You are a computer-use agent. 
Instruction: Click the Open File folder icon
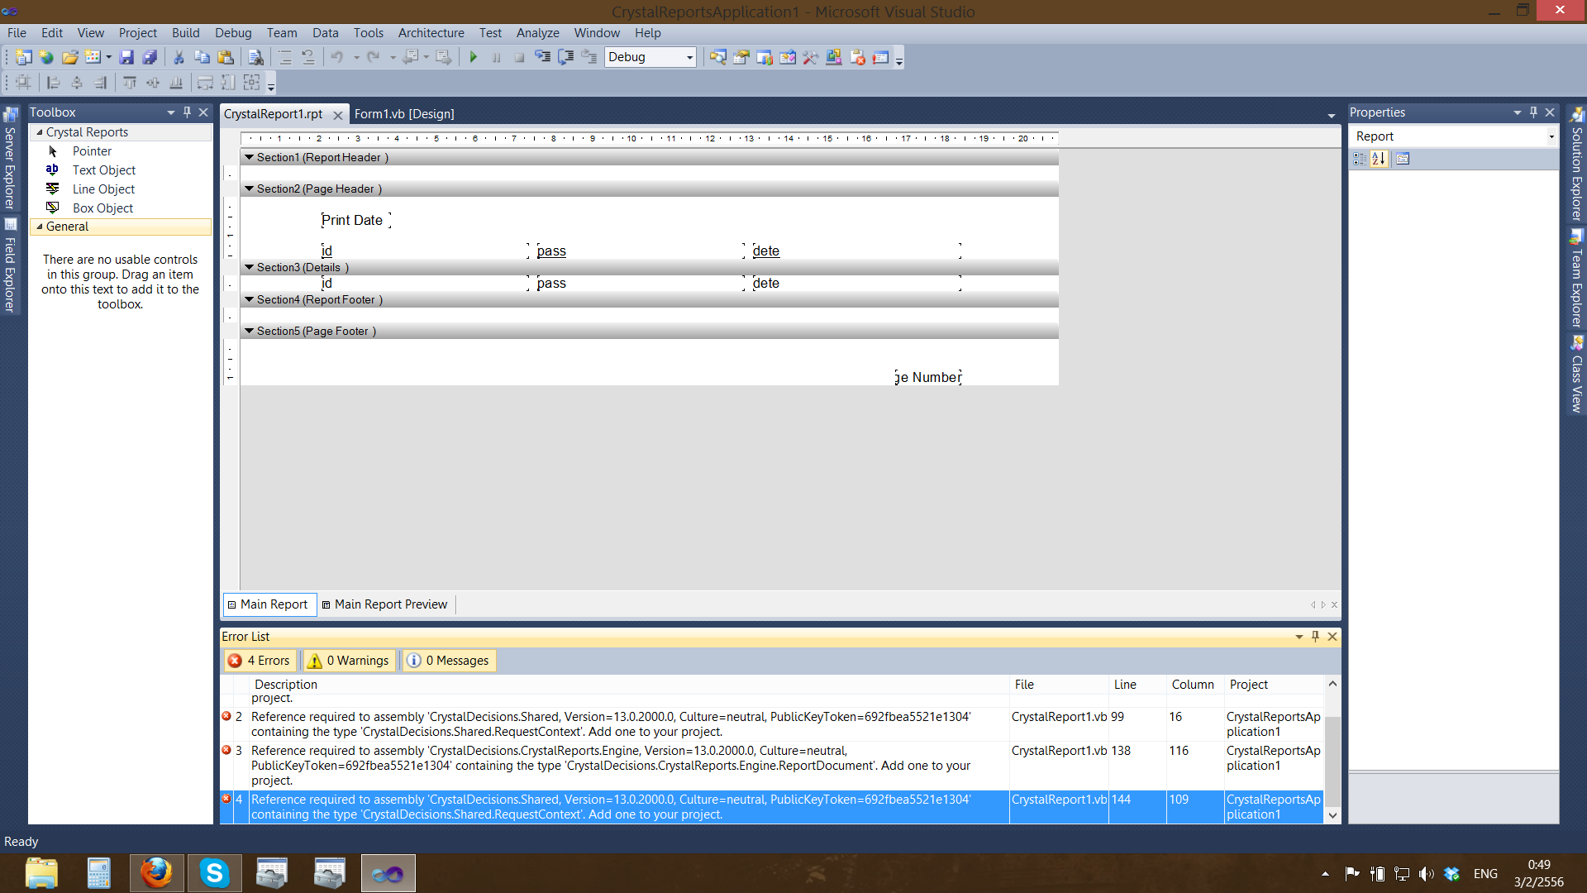pos(69,57)
